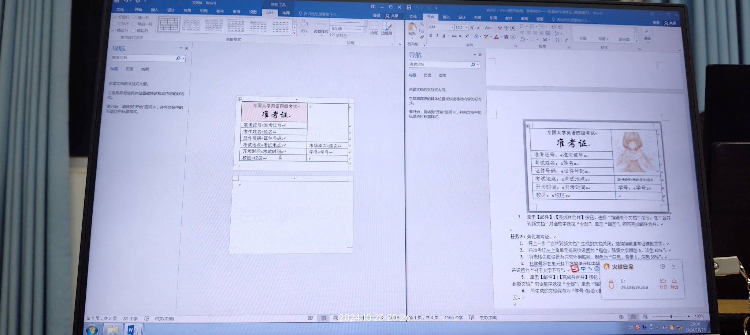Viewport: 750px width, 335px height.
Task: Toggle the Header Row checkbox
Action: tap(115, 17)
